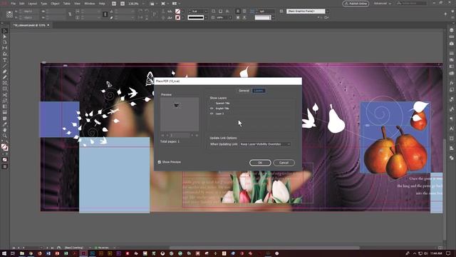
Task: Select the Direct Selection tool
Action: click(5, 36)
